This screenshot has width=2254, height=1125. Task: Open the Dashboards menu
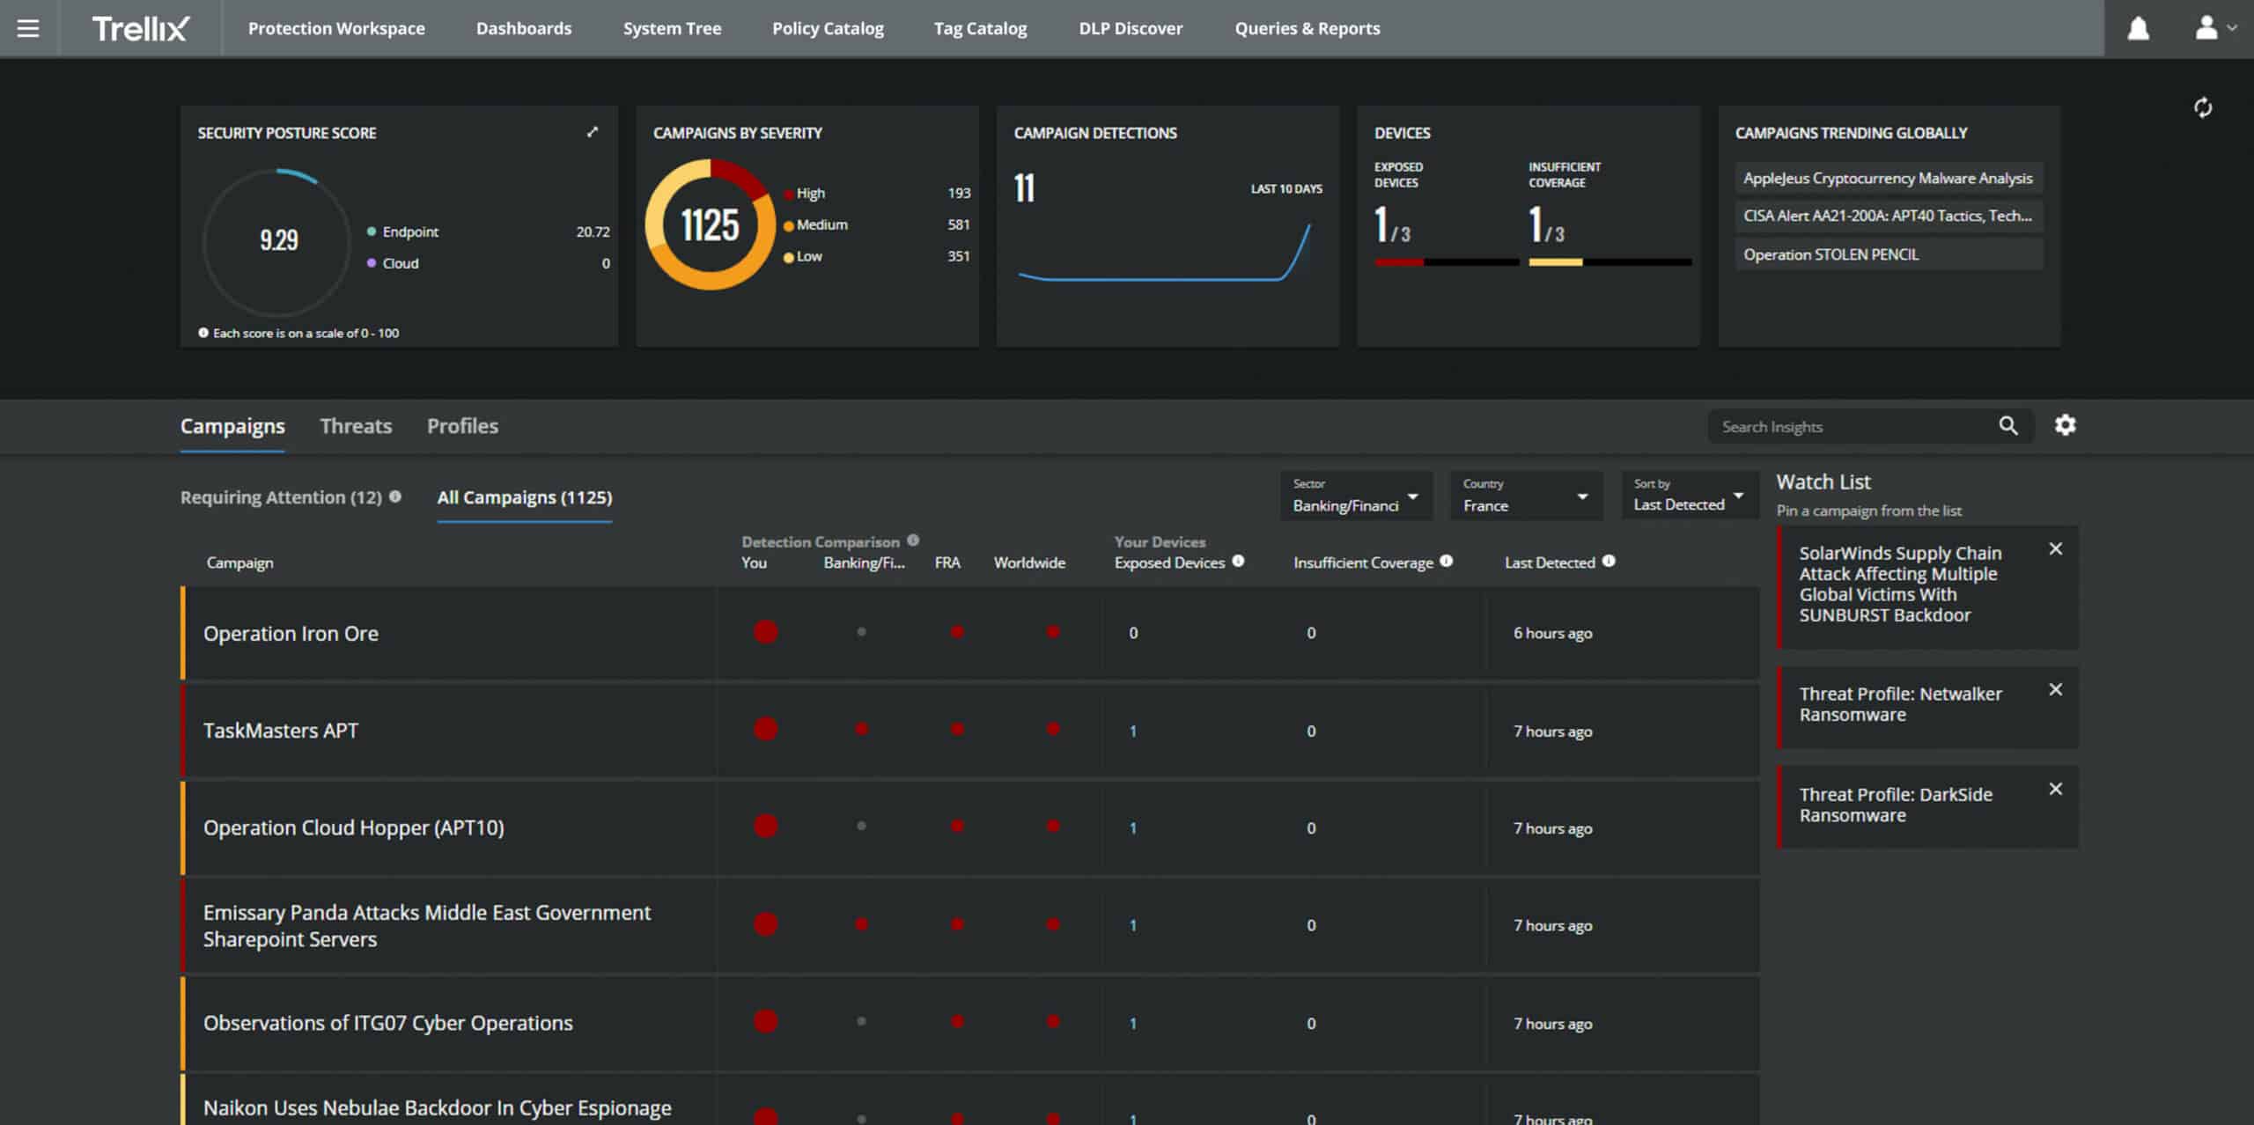click(x=524, y=28)
